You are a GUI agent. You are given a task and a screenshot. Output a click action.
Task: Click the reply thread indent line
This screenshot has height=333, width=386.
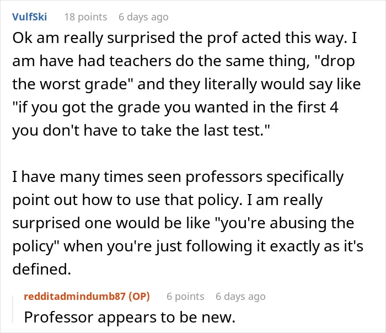13,309
